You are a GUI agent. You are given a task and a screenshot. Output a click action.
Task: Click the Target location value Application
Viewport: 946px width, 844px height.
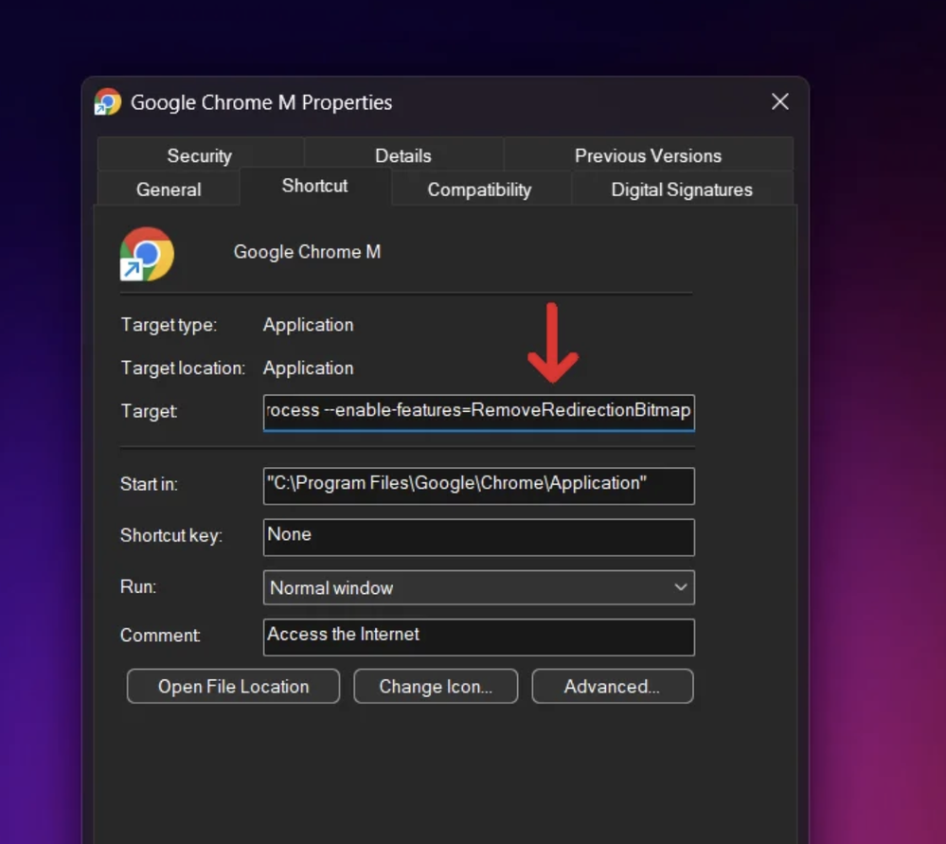click(x=309, y=368)
